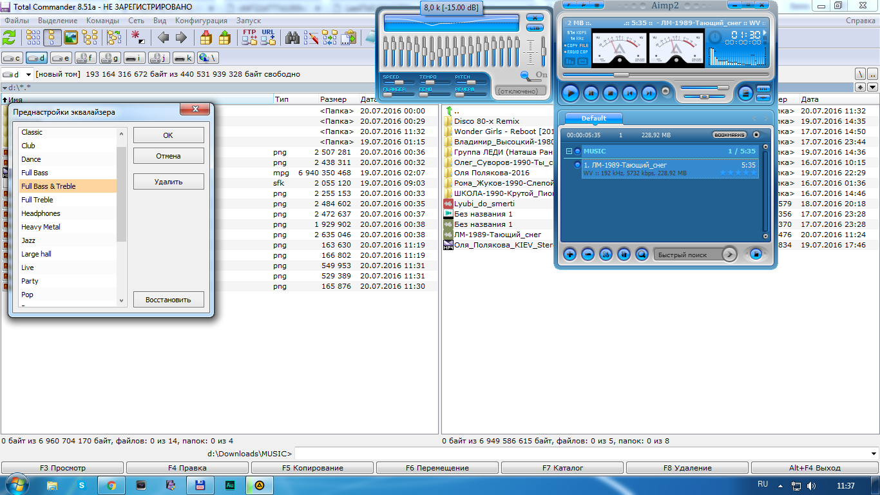The width and height of the screenshot is (880, 495).
Task: Click Восстановить button in presets dialog
Action: [168, 300]
